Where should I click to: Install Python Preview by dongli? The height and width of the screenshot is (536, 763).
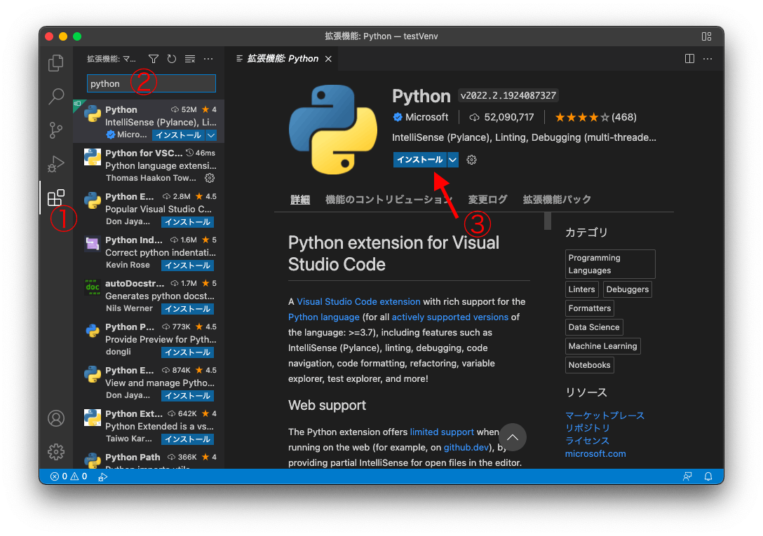187,352
